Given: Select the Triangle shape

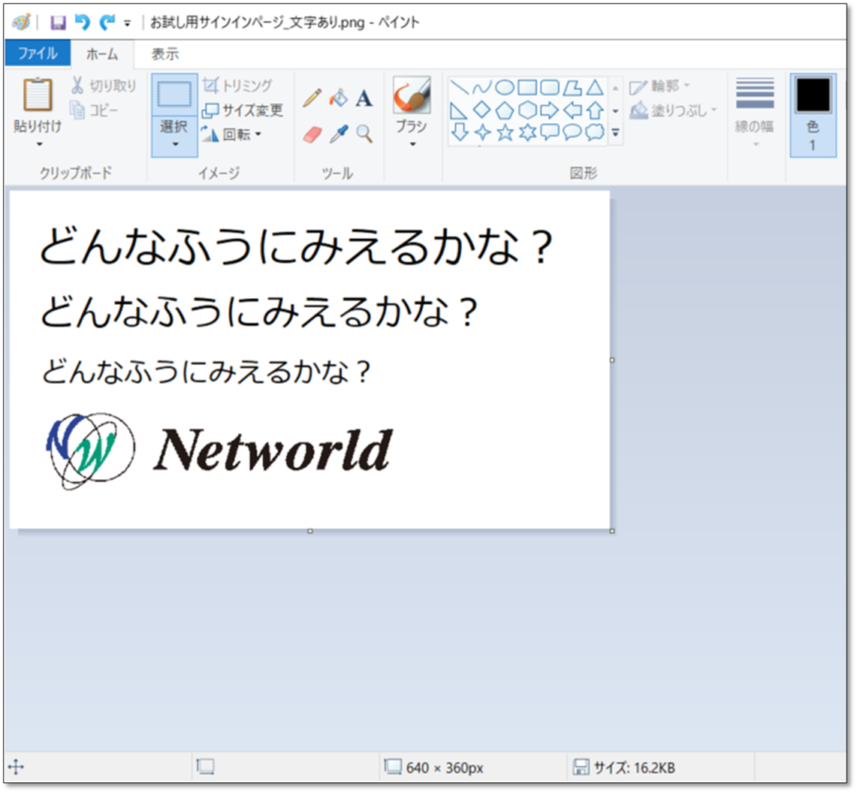Looking at the screenshot, I should (595, 87).
